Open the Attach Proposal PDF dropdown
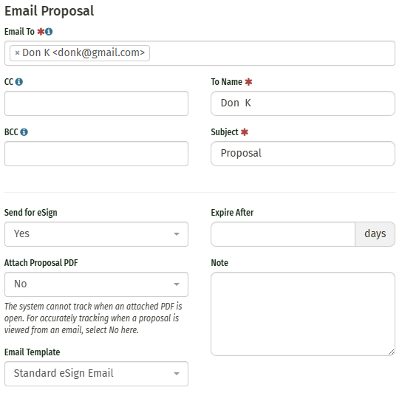402x393 pixels. coord(96,284)
